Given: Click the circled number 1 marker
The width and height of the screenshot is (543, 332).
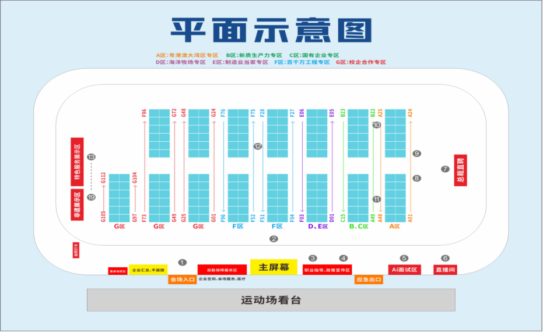Looking at the screenshot, I should tap(182, 263).
